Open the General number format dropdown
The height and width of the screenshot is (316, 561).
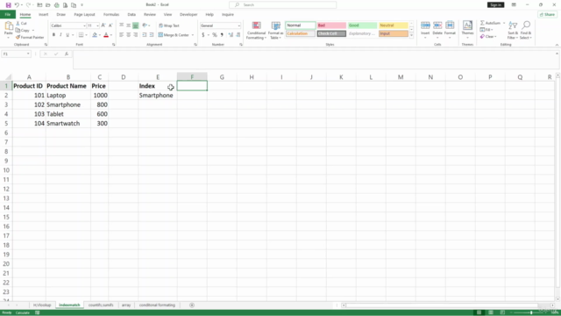tap(238, 25)
